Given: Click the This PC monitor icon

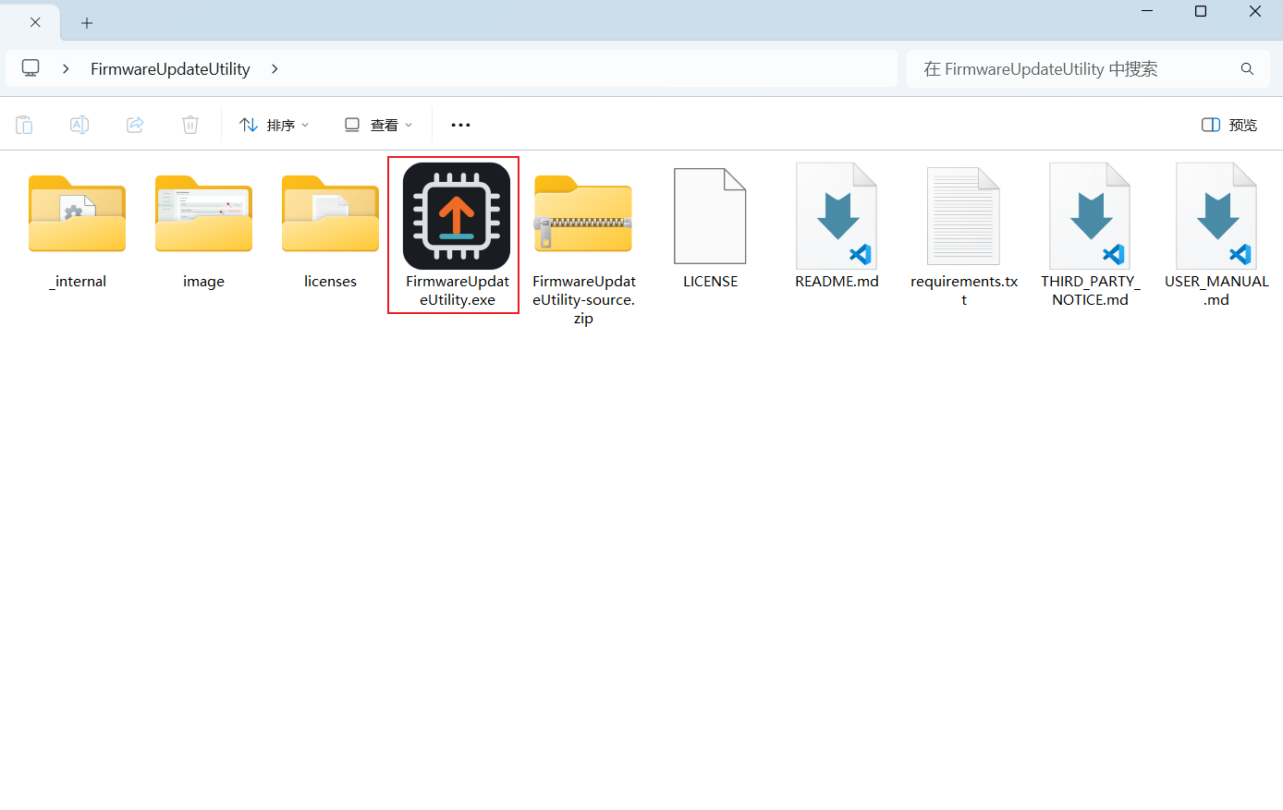Looking at the screenshot, I should tap(31, 68).
